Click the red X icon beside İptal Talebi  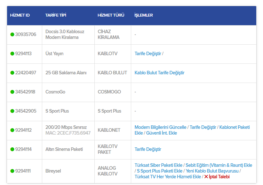206,177
